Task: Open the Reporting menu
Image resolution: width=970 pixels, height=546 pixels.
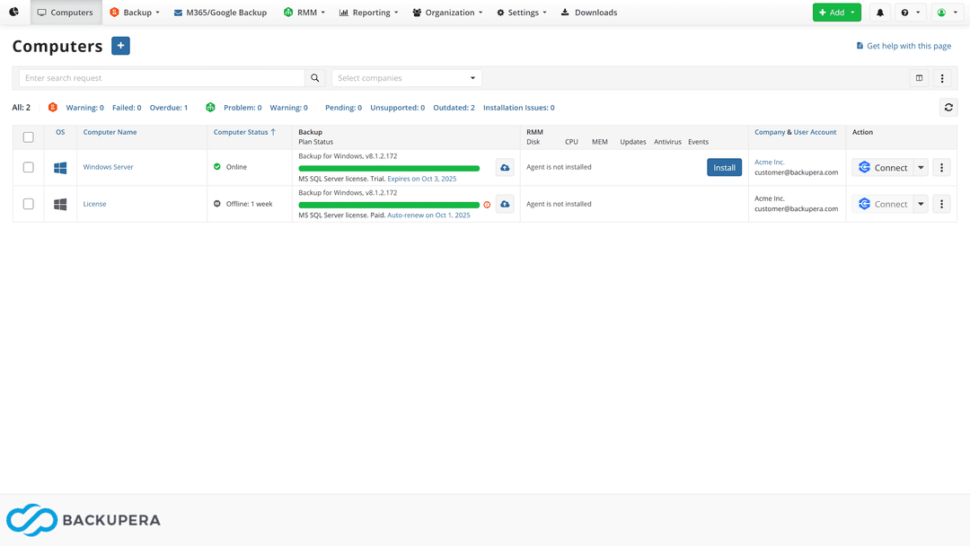Action: click(x=370, y=13)
